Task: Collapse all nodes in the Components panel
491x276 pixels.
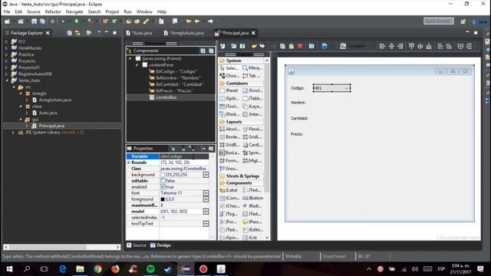Action: click(x=212, y=51)
